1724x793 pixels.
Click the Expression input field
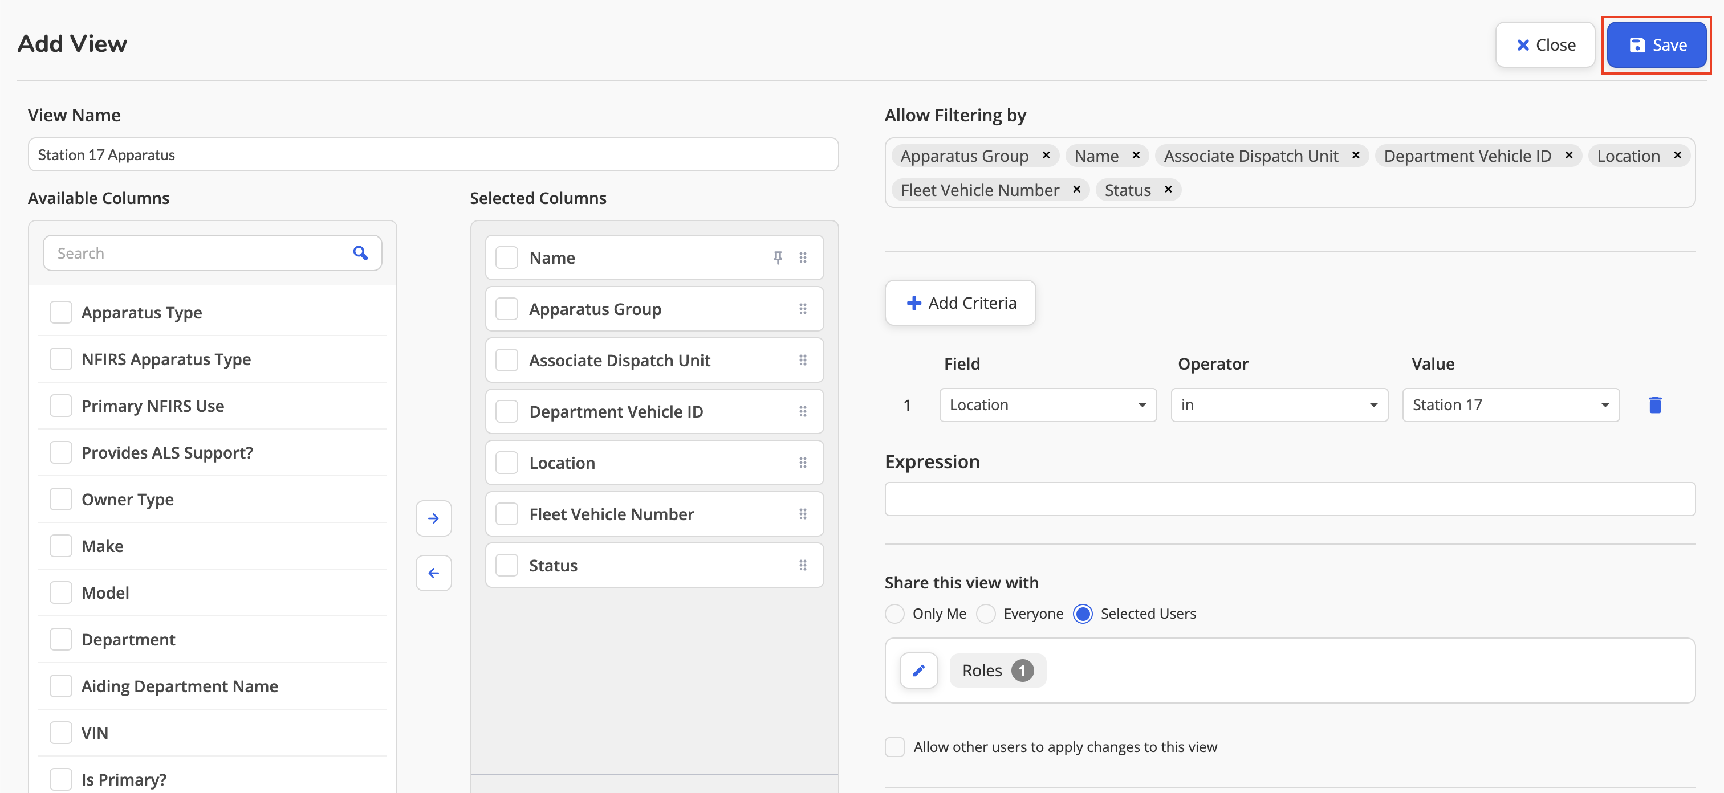point(1290,499)
